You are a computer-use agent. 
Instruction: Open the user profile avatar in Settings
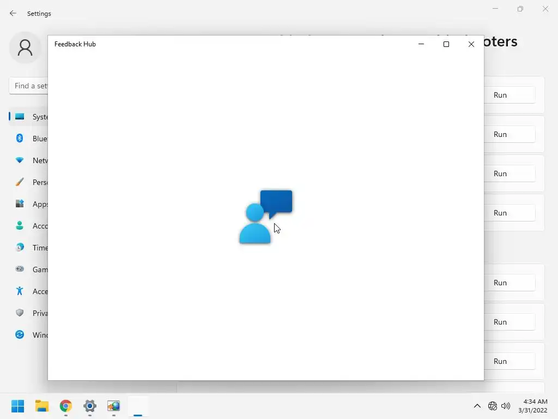[x=25, y=47]
